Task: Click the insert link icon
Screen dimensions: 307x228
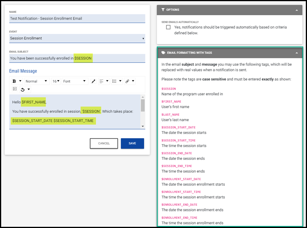Action: (x=127, y=81)
